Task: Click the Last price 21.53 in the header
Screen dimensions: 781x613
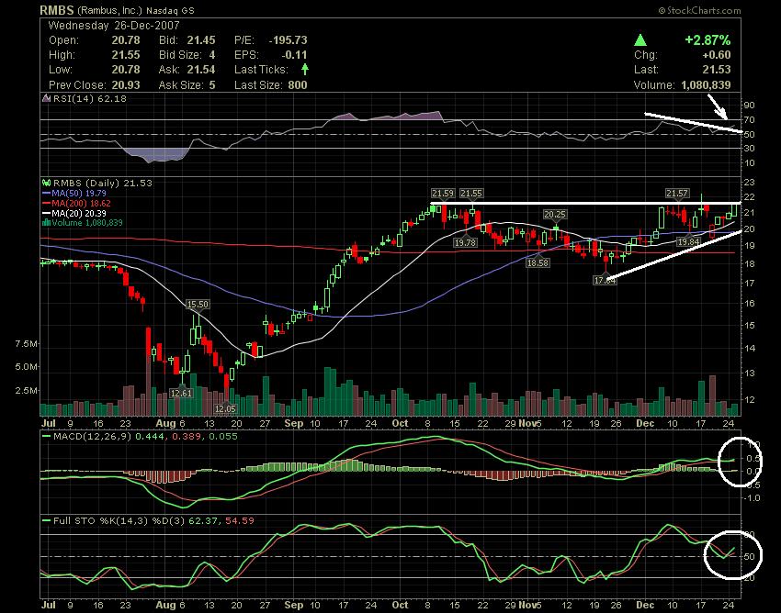Action: [x=717, y=70]
